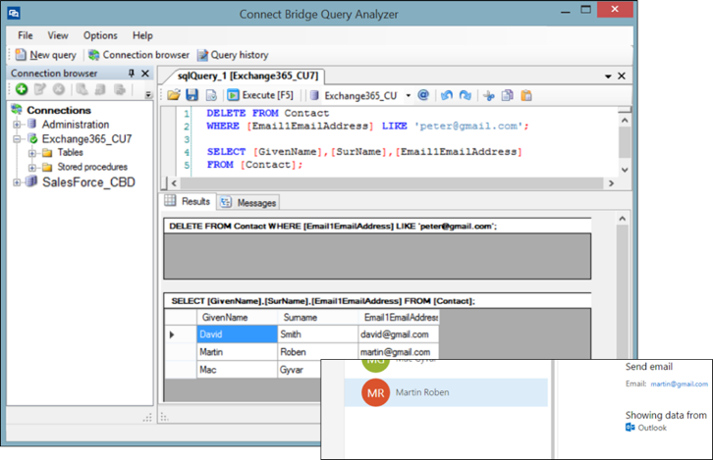Select Connections root in tree
713x460 pixels.
59,110
